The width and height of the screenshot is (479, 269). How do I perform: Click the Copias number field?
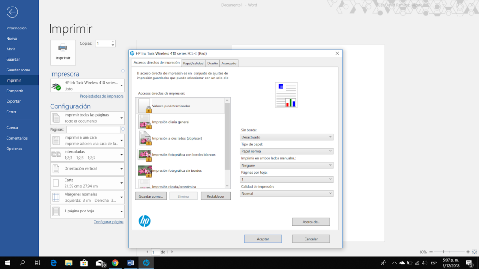[103, 43]
